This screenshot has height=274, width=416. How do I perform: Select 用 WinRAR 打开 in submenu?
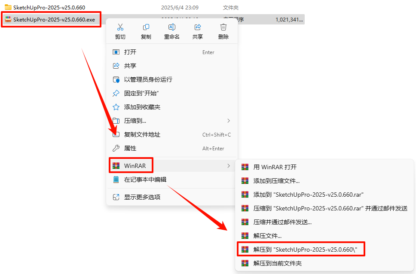[x=324, y=167]
